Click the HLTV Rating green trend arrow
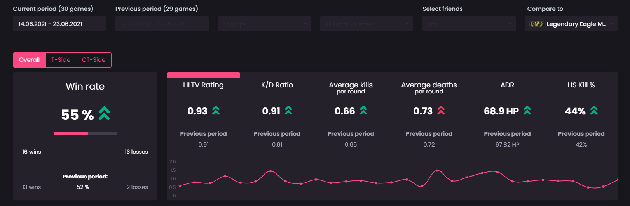Image resolution: width=630 pixels, height=206 pixels. [x=216, y=111]
